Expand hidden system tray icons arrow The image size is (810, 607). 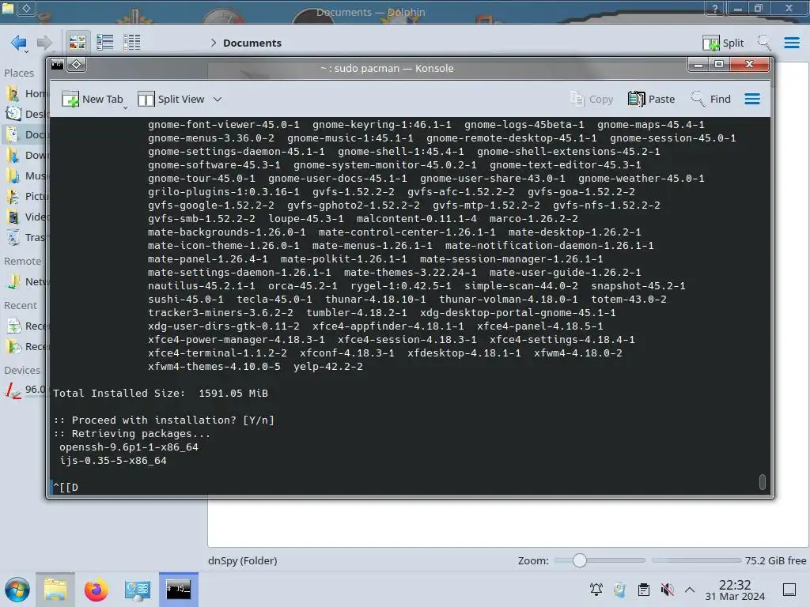point(690,590)
